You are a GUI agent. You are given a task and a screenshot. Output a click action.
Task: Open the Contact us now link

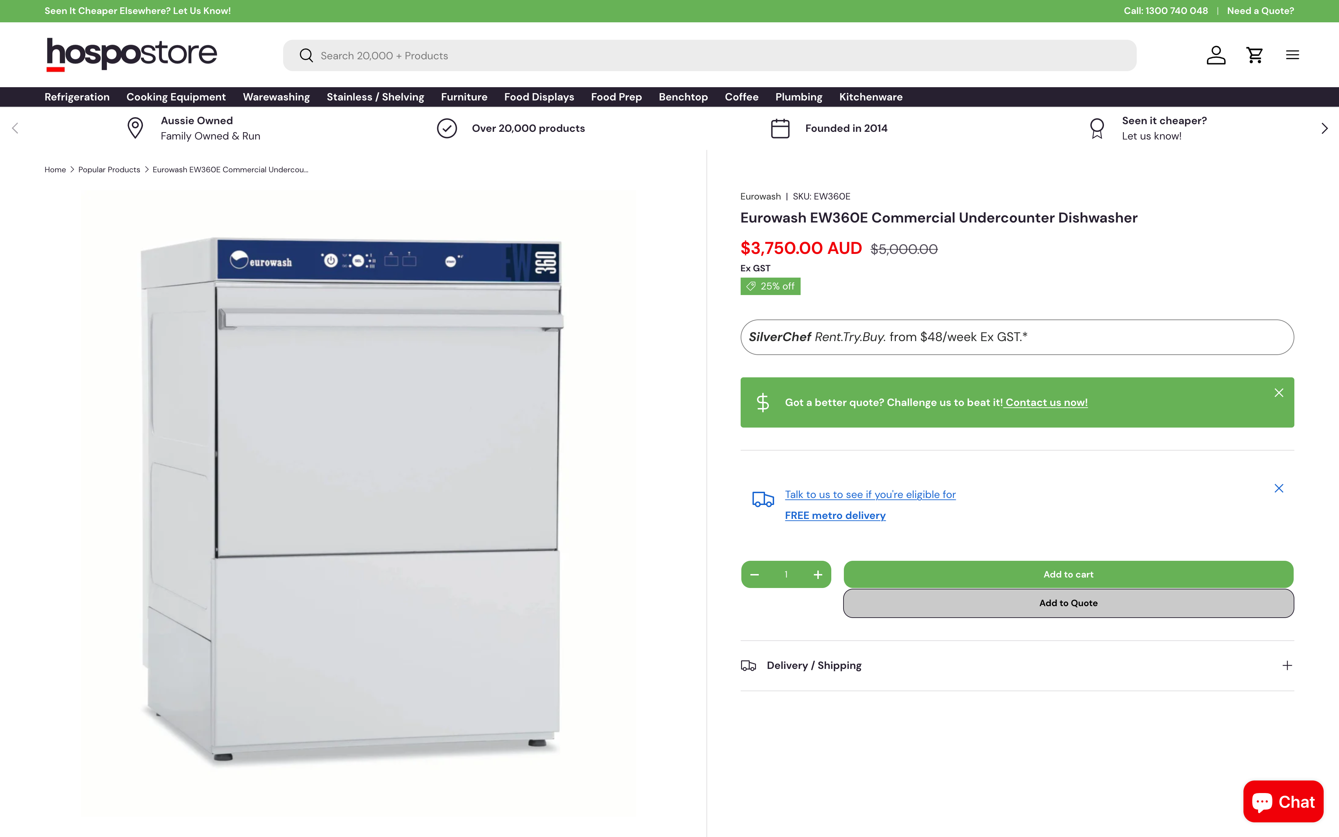point(1045,402)
